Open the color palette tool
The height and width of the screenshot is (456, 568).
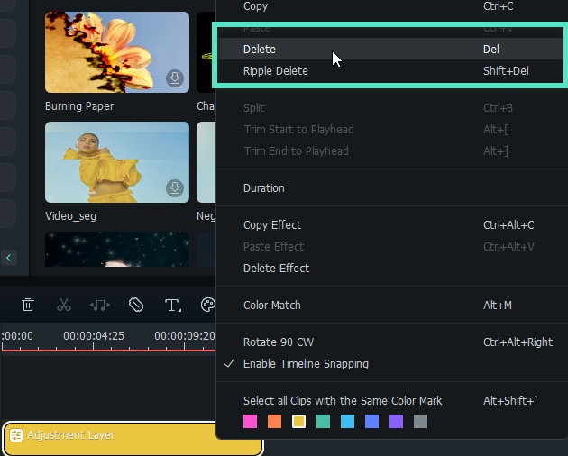tap(208, 305)
